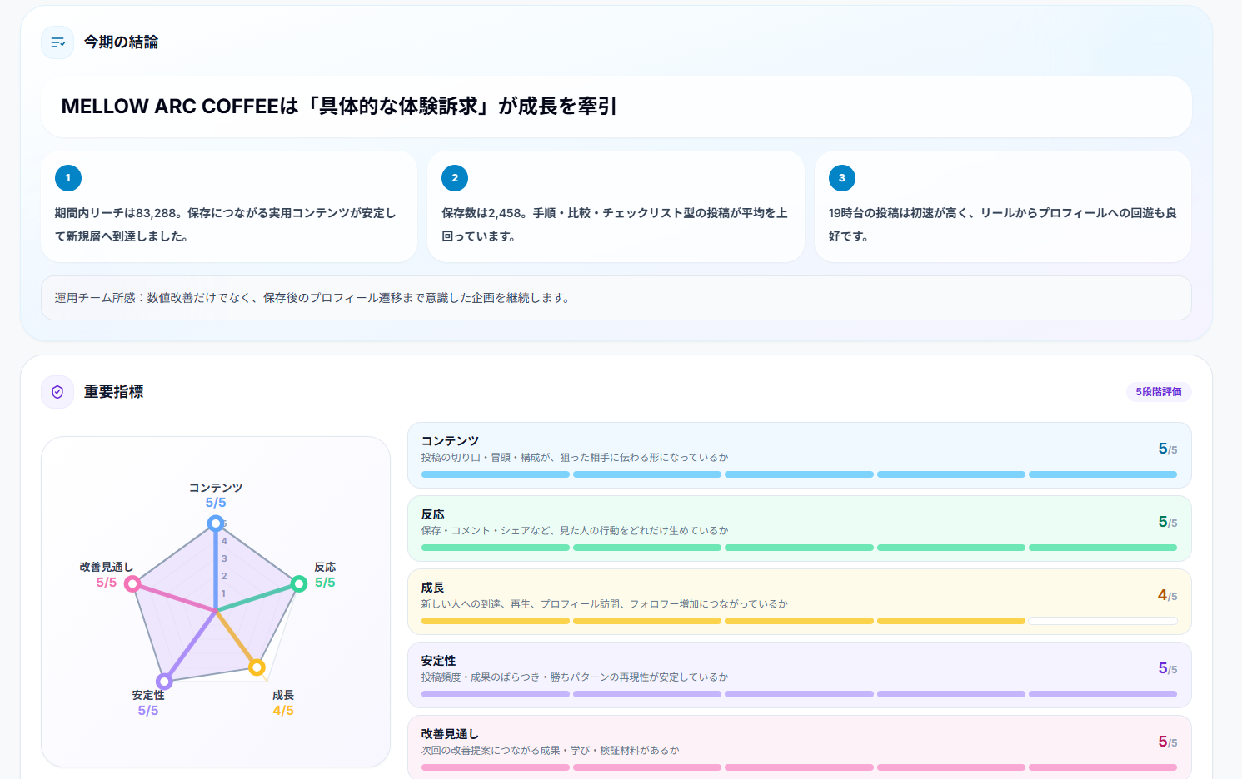Click the headline MELLOW ARC COFFEEは「具体的な体験訴求」が成長を牽引
This screenshot has width=1242, height=779.
click(339, 107)
